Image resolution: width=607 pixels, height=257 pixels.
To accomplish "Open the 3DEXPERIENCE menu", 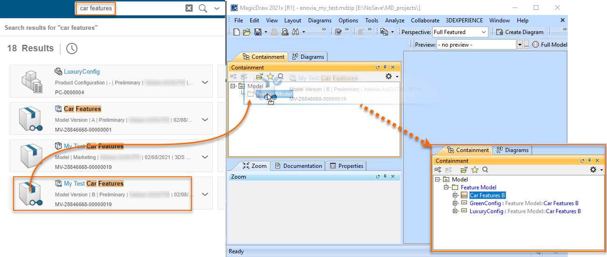I will [x=465, y=20].
